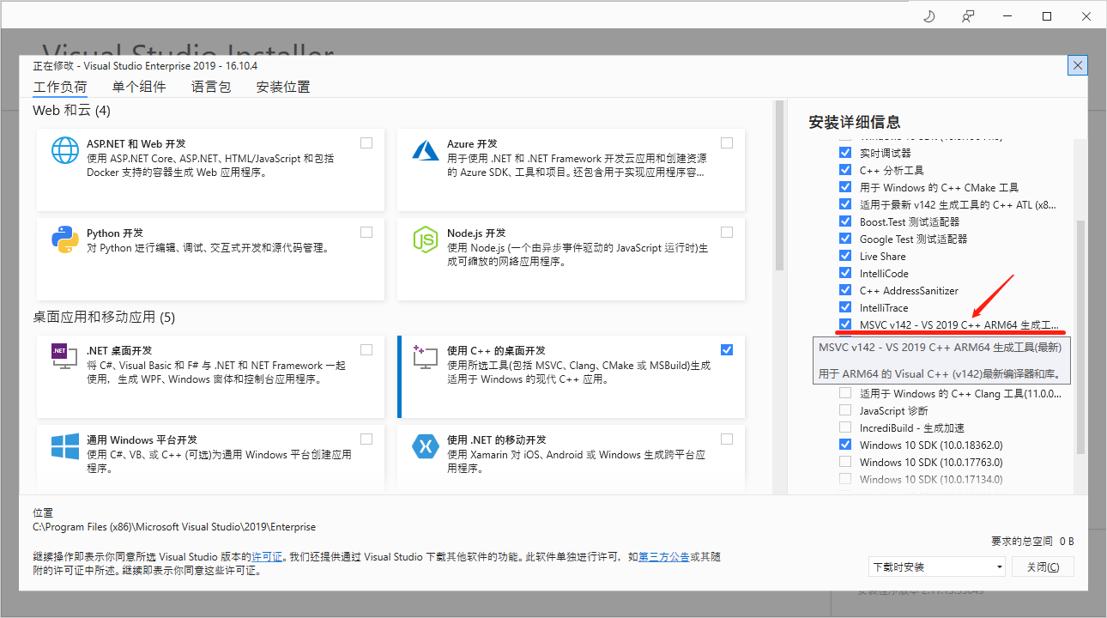Check 适用于 Windows 的 C++ Clang 工具
The width and height of the screenshot is (1107, 618).
(x=845, y=393)
